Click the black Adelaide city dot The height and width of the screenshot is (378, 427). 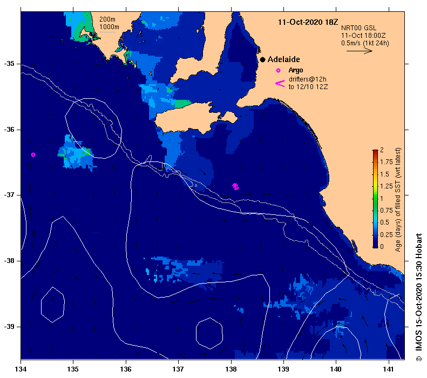[262, 59]
